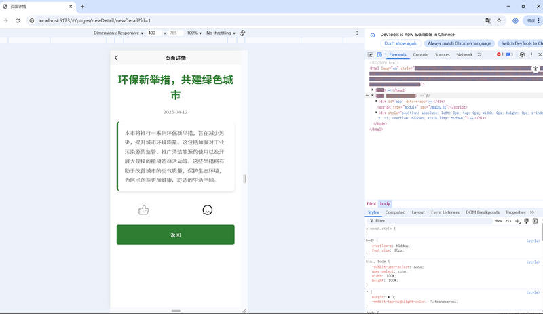Click the bottom edge viewport resize handle
Viewport: 543px width, 314px height.
pyautogui.click(x=176, y=311)
